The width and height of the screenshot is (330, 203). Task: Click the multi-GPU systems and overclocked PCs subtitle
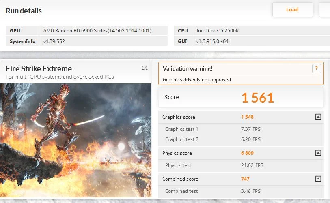pyautogui.click(x=60, y=77)
